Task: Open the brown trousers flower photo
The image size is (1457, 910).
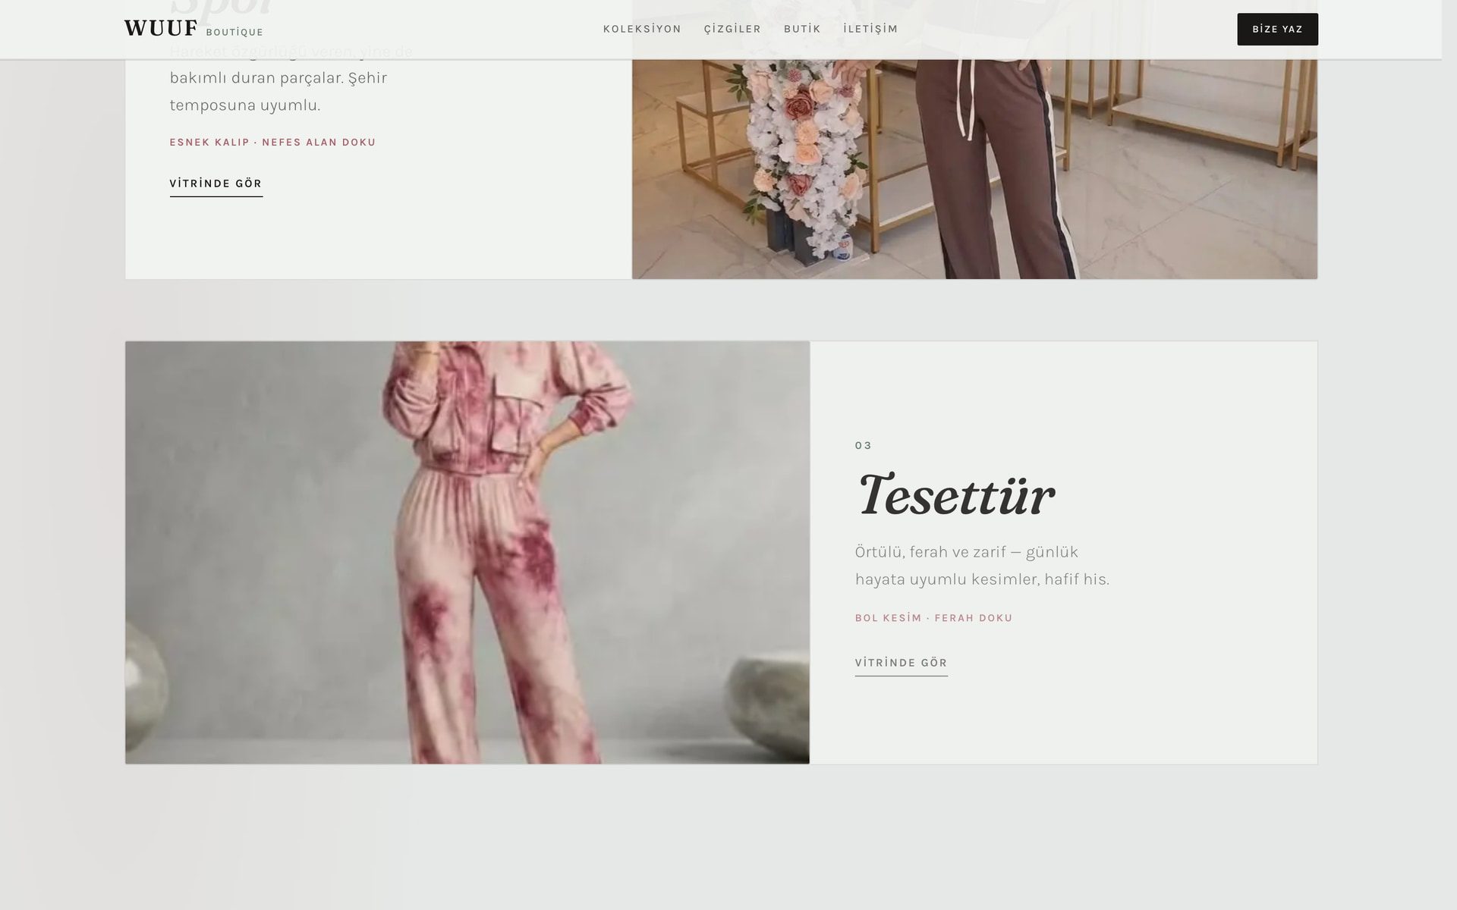Action: [974, 168]
